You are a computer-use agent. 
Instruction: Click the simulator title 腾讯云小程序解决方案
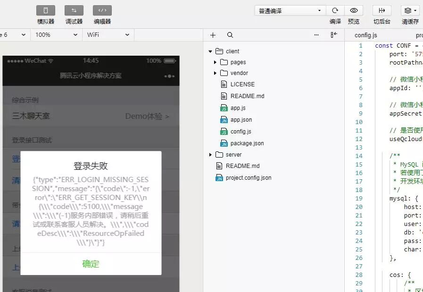tap(91, 76)
